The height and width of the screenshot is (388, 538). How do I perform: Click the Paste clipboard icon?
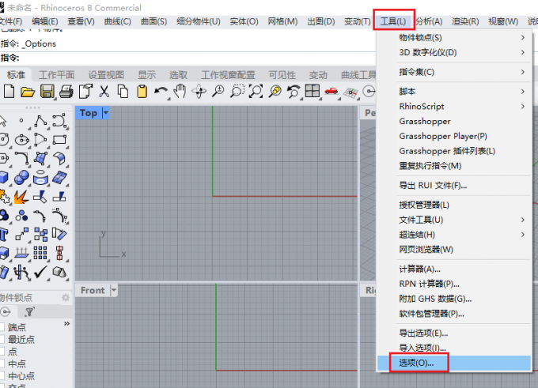(x=142, y=92)
